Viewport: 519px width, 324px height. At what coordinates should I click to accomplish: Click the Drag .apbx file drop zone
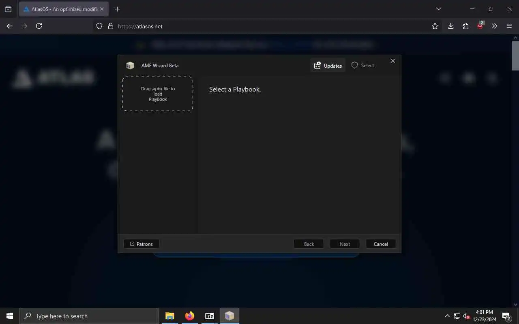coord(158,94)
